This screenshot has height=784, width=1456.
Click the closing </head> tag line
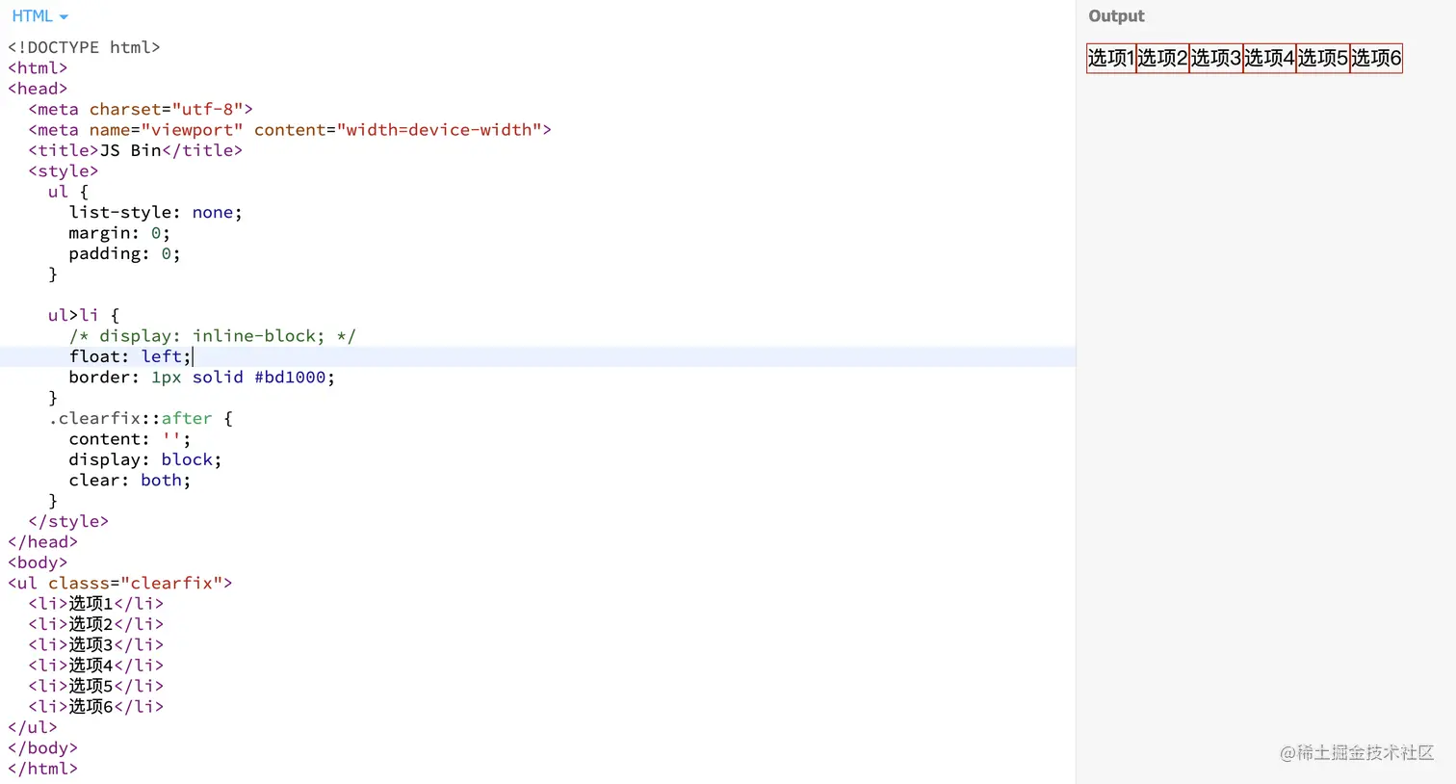(x=42, y=541)
